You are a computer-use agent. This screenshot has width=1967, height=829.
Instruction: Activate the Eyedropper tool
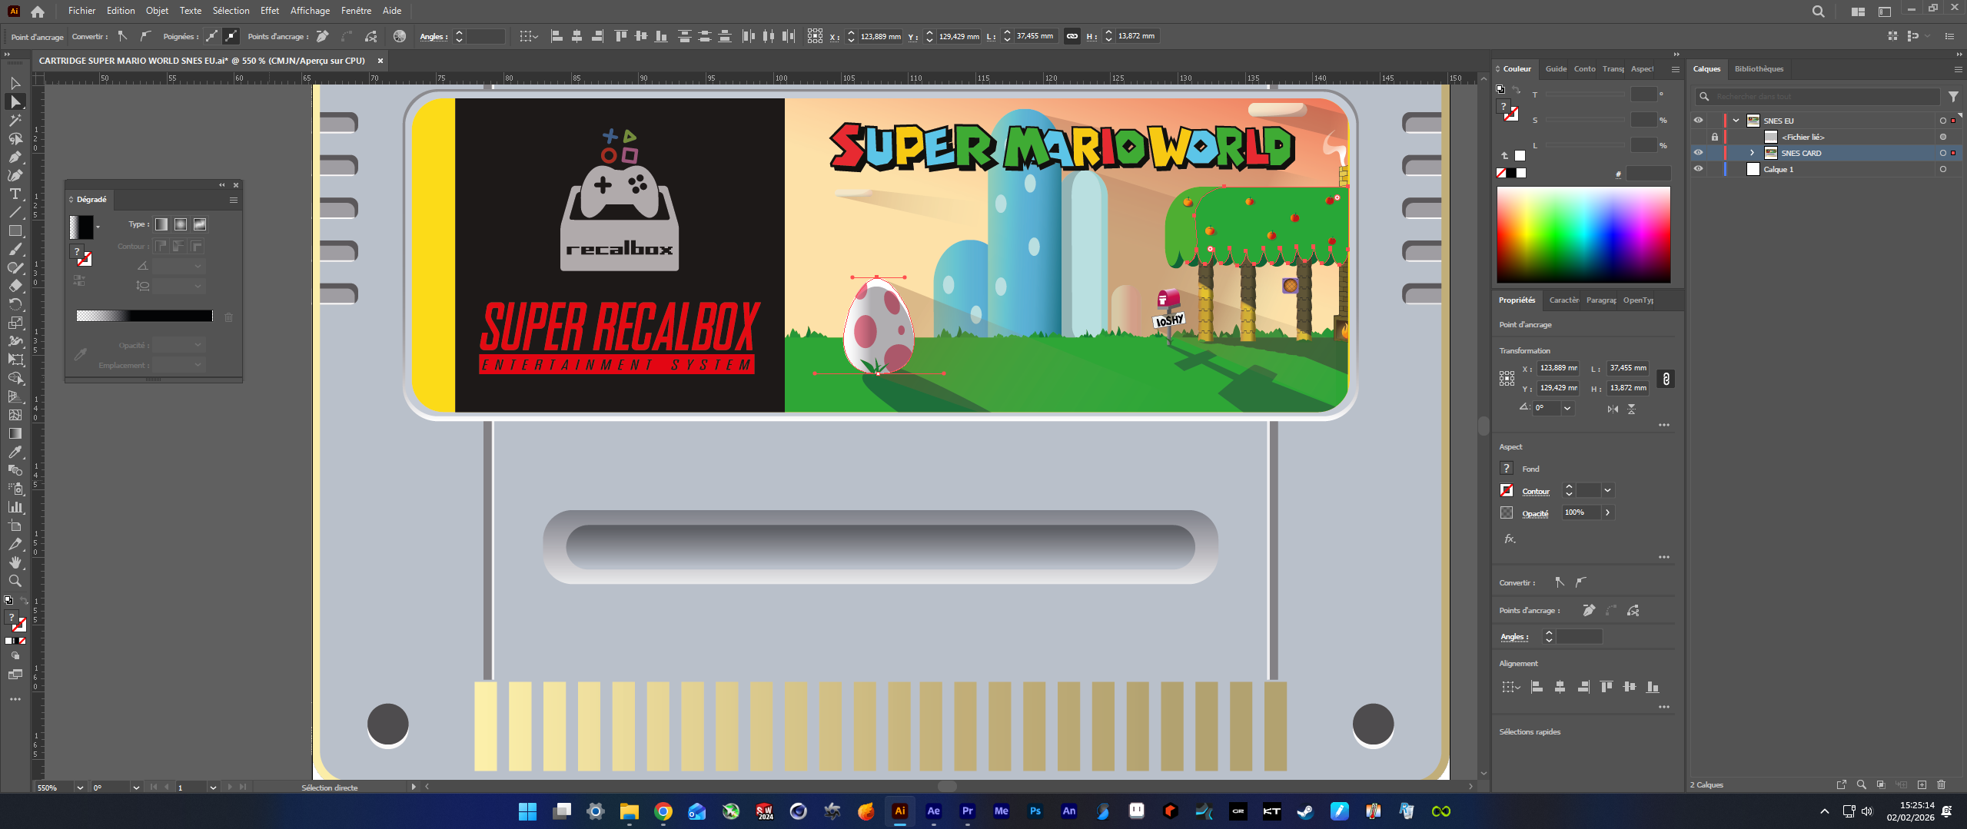coord(15,452)
